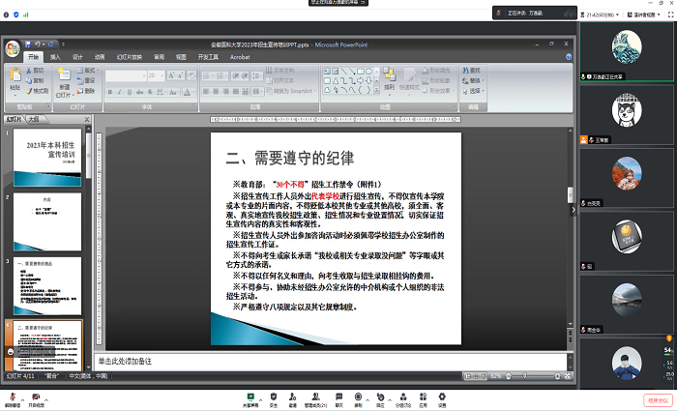Click the red End Meeting button
This screenshot has height=411, width=677.
(657, 399)
